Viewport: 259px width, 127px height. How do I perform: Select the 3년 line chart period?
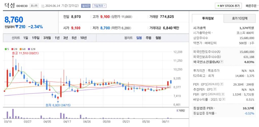66,38
